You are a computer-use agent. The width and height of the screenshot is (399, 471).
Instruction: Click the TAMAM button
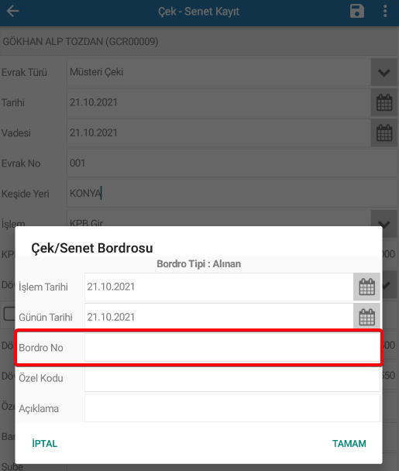(x=349, y=443)
